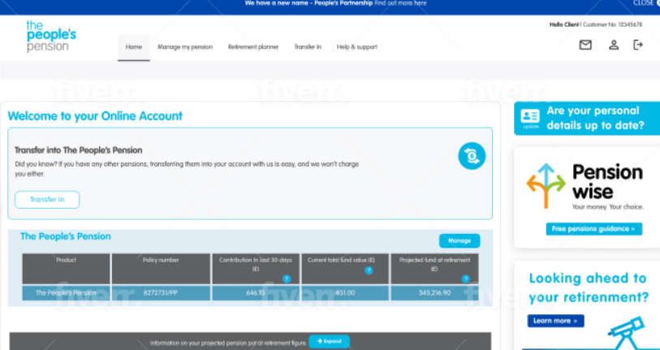
Task: Click Welcome to your Online Account heading
Action: (x=95, y=116)
